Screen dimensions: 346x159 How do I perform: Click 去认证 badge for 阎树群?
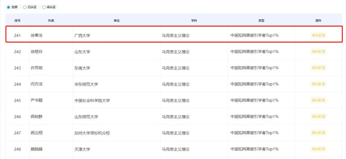click(x=318, y=116)
